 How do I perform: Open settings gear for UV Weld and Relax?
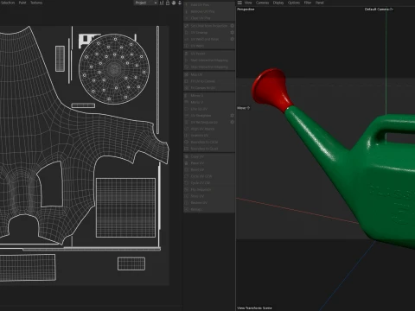(232, 39)
